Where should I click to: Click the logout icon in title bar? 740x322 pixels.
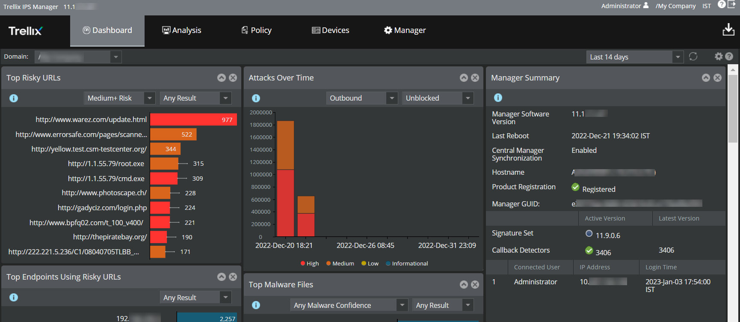[x=731, y=4]
